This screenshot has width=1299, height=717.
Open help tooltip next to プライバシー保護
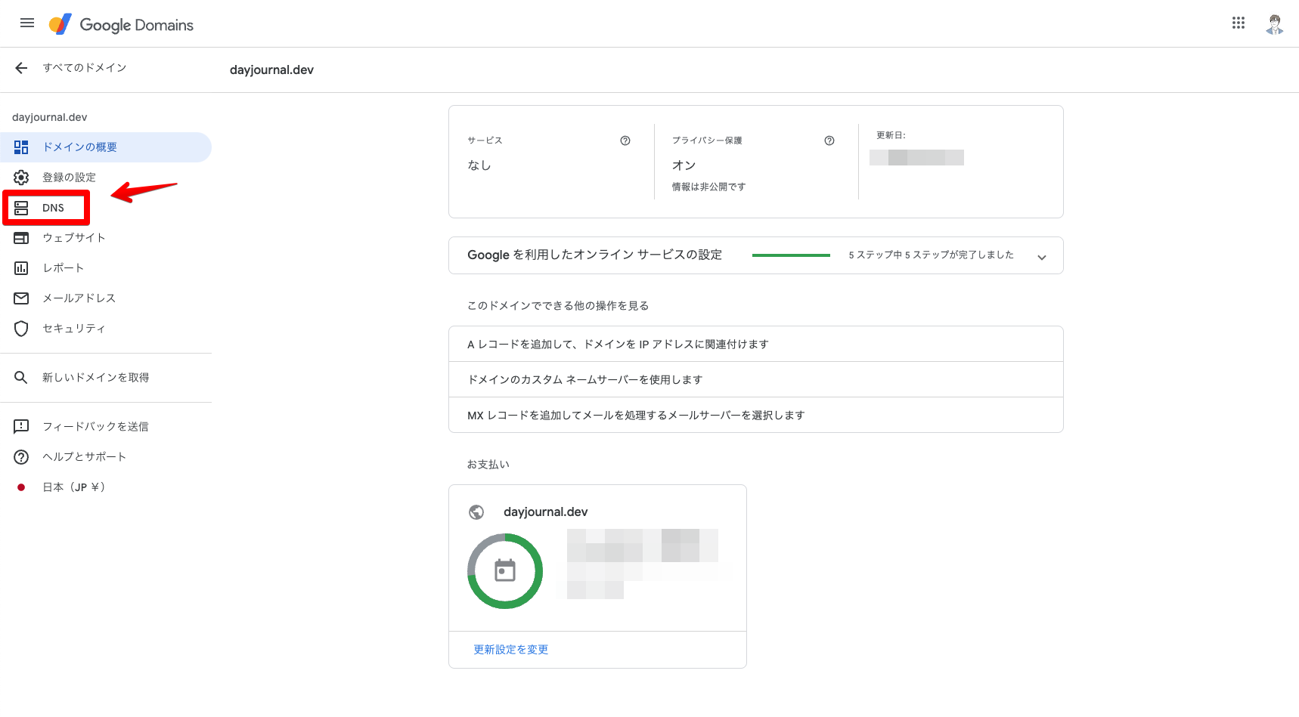tap(829, 141)
